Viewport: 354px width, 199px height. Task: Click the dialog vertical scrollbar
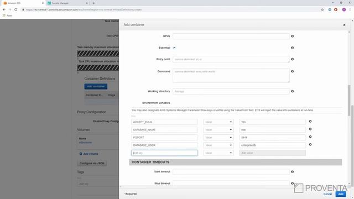tap(349, 101)
